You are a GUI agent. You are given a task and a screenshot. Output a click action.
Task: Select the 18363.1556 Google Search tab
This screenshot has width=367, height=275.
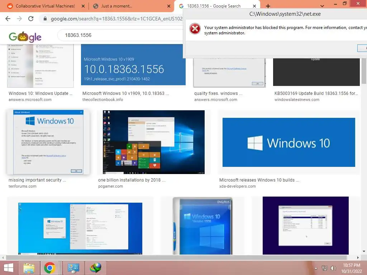point(214,6)
